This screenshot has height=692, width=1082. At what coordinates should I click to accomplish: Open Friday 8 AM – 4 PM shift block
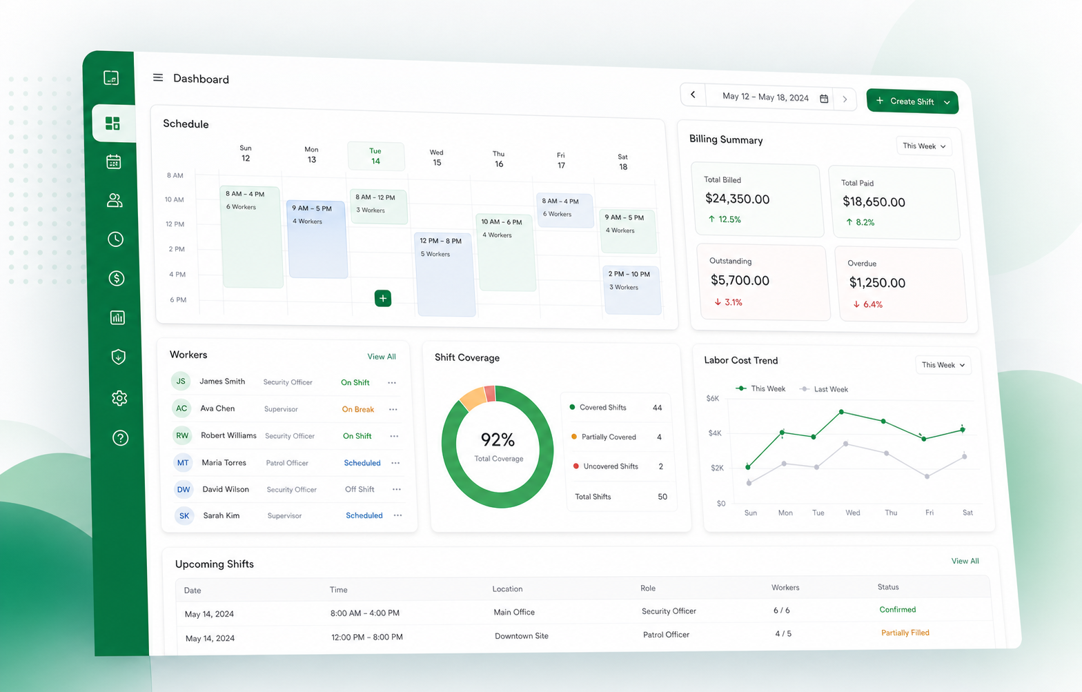564,210
